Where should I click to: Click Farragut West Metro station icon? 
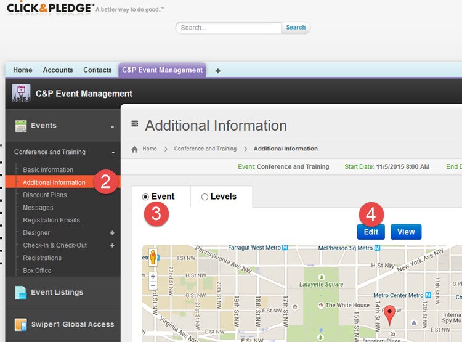click(285, 248)
